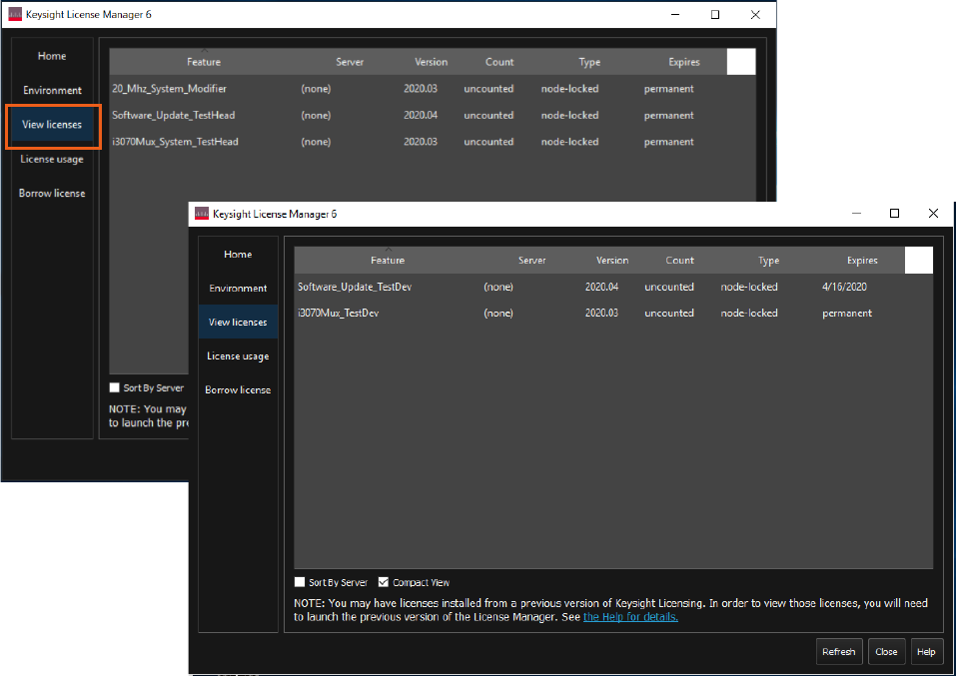
Task: Toggle Sort By Server in the background window
Action: pos(116,387)
